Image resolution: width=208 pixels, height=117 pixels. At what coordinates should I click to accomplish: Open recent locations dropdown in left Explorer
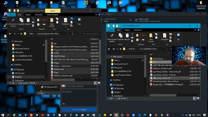click(x=18, y=34)
